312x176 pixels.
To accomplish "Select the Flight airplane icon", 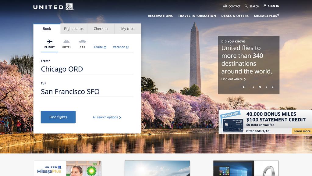I will (50, 41).
